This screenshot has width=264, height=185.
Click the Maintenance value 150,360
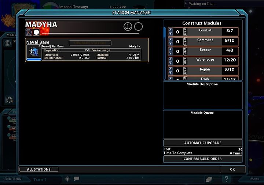pyautogui.click(x=84, y=58)
